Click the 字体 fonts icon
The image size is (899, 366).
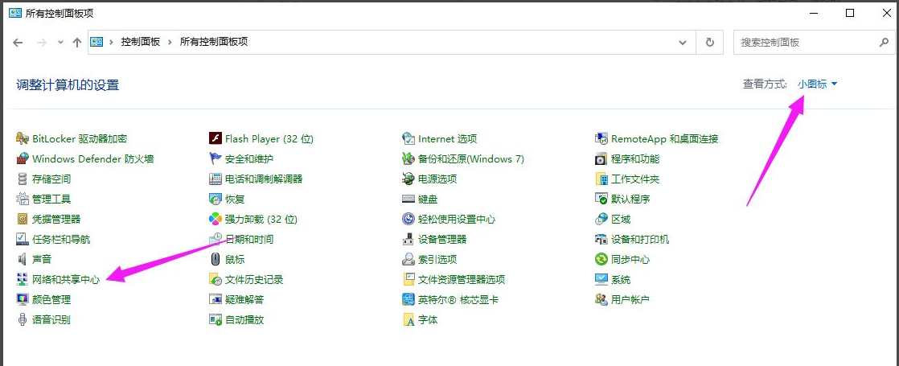(408, 320)
